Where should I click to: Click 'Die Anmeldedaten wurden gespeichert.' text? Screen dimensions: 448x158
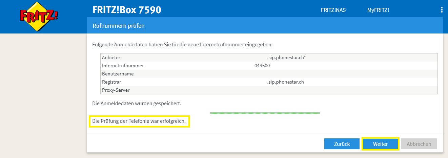[x=137, y=103]
